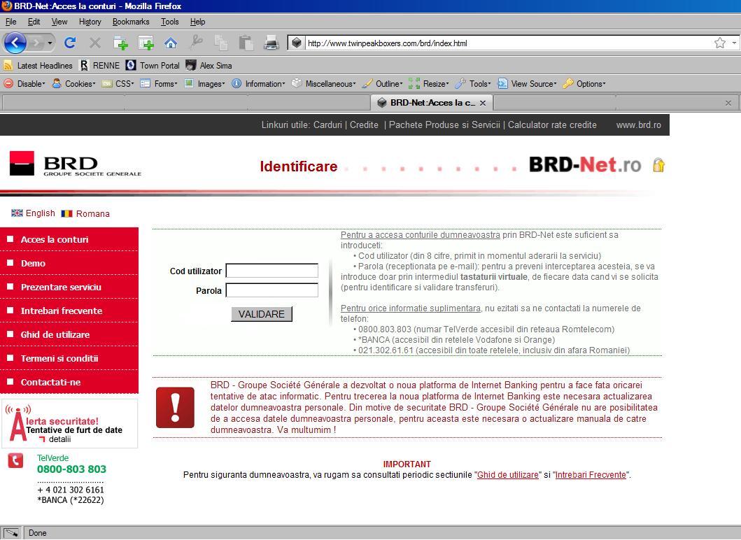The image size is (741, 540).
Task: Open Intrebari frecvente in the sidebar
Action: click(62, 311)
